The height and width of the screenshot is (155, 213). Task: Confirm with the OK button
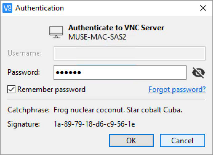(131, 140)
